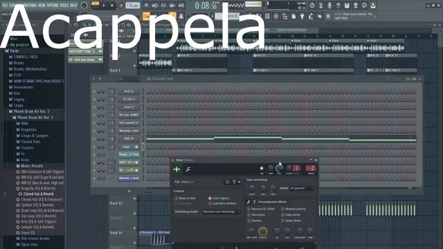
Task: Click the countdown before recording icon
Action: click(x=163, y=6)
